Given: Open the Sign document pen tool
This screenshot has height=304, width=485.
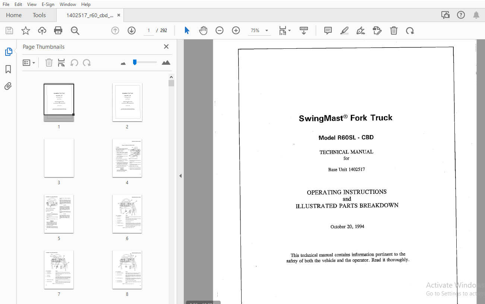Looking at the screenshot, I should [360, 31].
